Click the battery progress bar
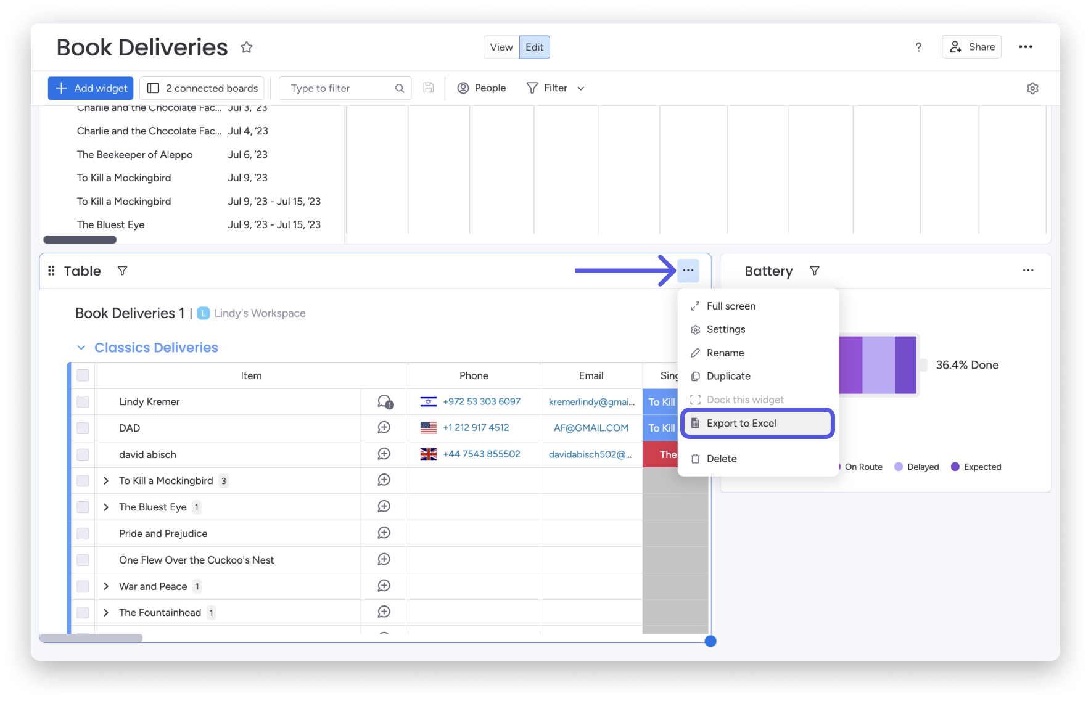Screen dimensions: 1091x701 pyautogui.click(x=878, y=365)
